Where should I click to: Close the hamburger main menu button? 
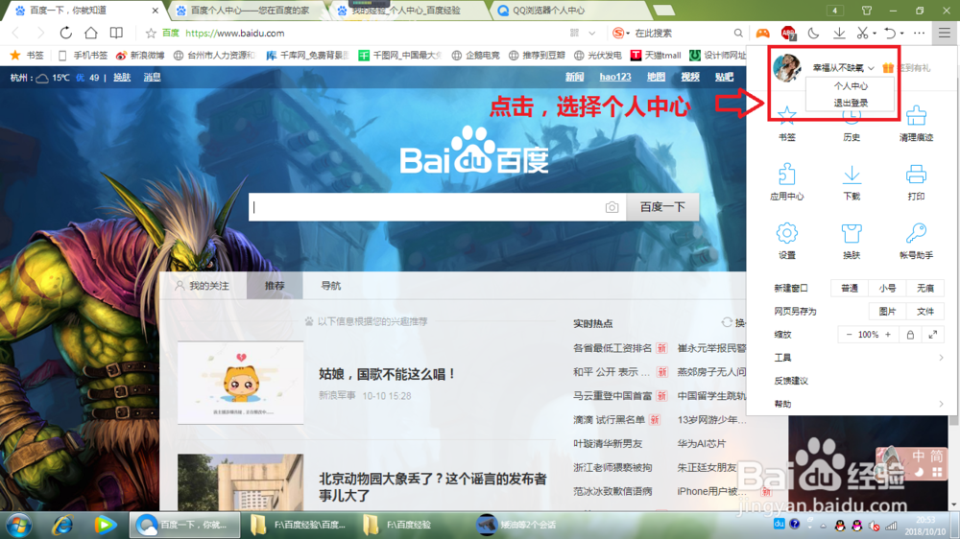[x=944, y=33]
